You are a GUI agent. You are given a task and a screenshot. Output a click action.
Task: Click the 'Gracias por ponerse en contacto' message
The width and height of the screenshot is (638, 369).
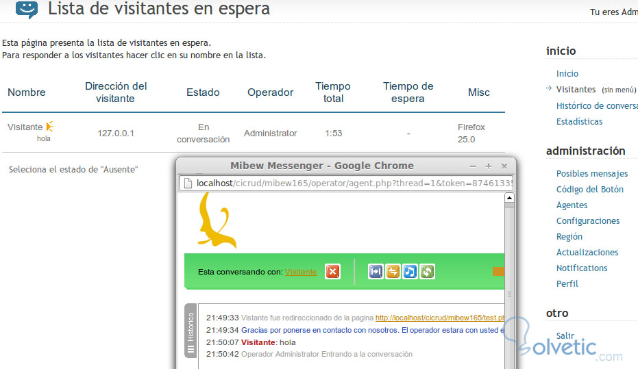[x=373, y=330]
